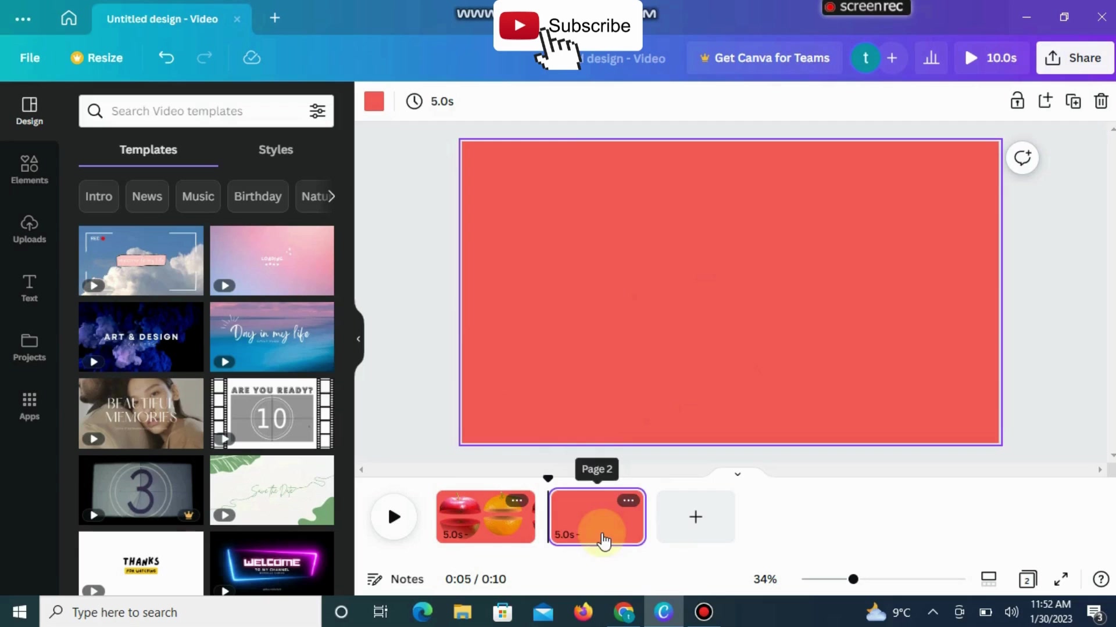
Task: Delete the page with trash icon
Action: [x=1101, y=101]
